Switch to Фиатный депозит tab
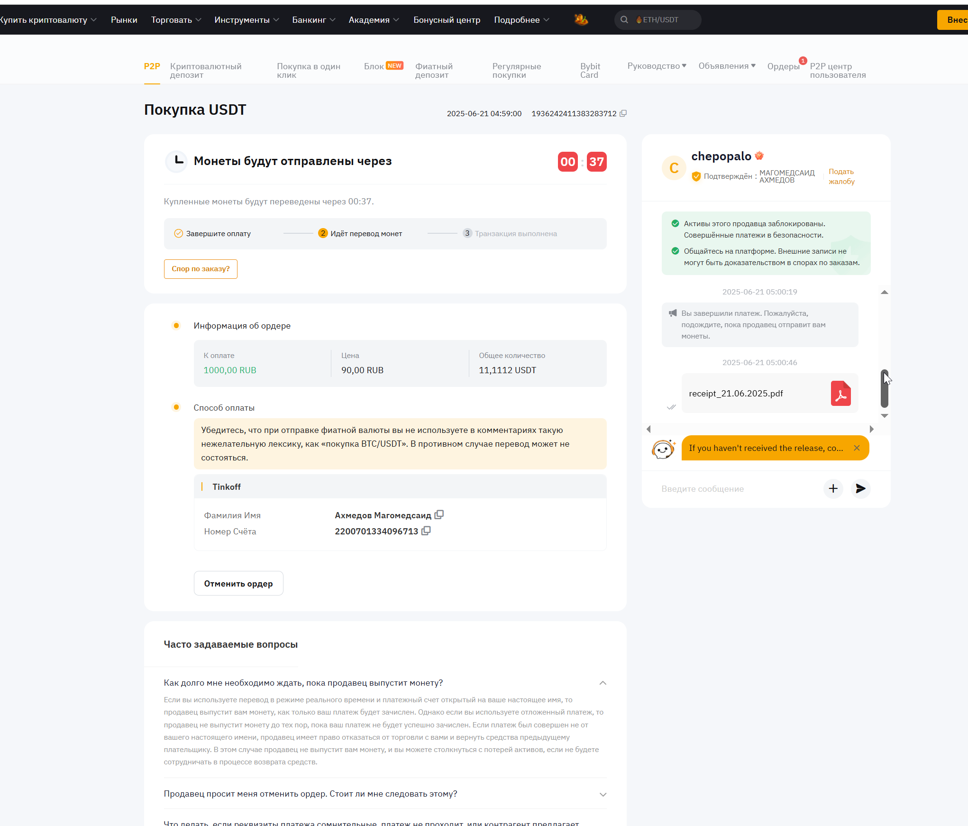 434,71
